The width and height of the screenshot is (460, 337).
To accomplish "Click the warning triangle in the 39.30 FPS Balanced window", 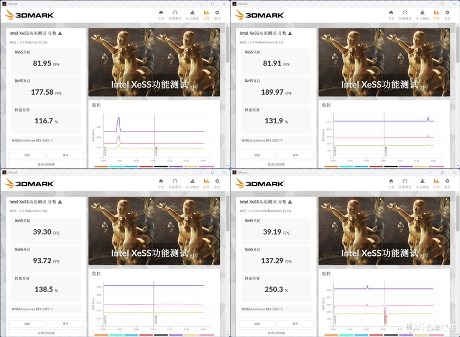I will pos(60,202).
